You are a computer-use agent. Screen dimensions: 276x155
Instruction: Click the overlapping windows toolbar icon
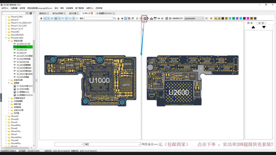133,19
